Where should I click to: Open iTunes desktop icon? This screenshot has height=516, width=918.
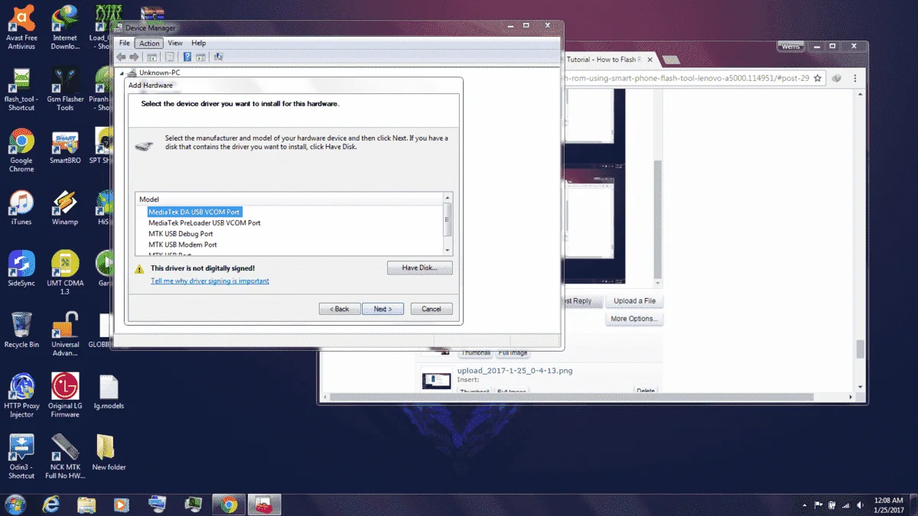21,207
